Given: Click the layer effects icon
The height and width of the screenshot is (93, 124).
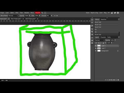Looking at the screenshot, I should pyautogui.click(x=108, y=80).
